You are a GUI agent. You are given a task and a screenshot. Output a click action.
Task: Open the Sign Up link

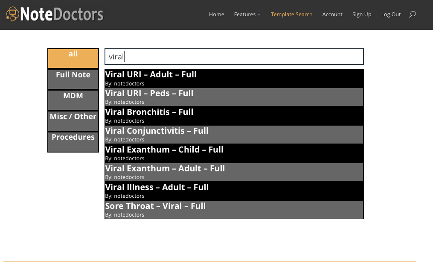pyautogui.click(x=362, y=15)
